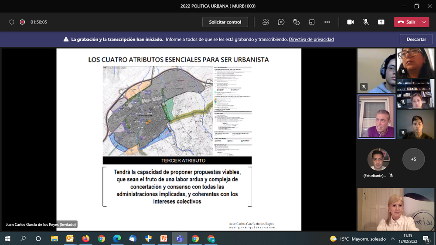Select the highlighted speaker video thumbnail

point(376,117)
